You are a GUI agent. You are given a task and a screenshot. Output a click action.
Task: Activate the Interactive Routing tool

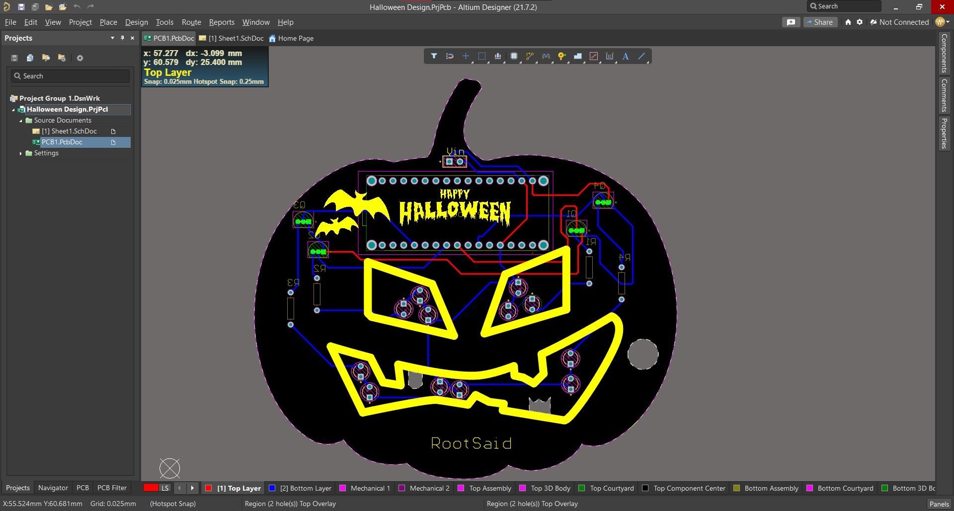(530, 56)
